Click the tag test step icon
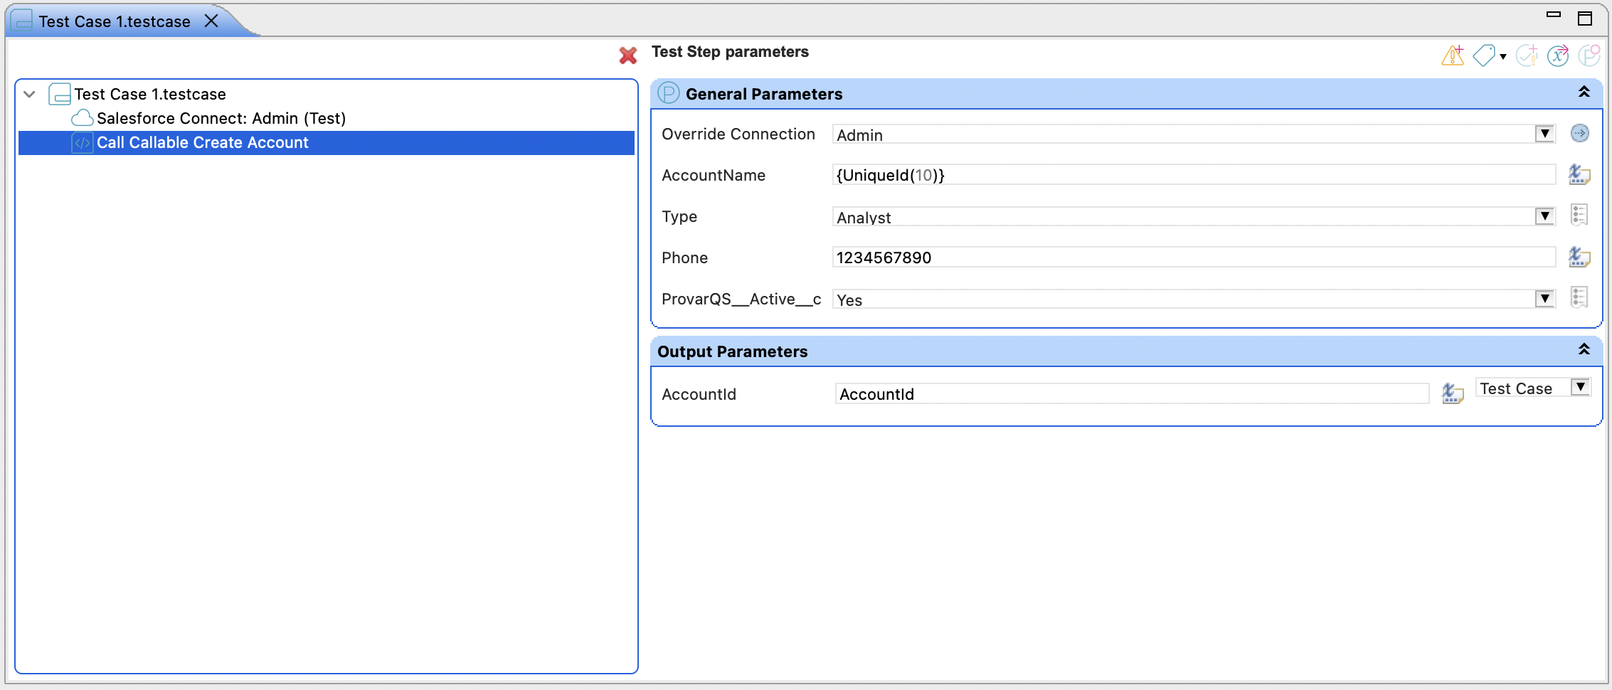The width and height of the screenshot is (1612, 690). tap(1485, 55)
